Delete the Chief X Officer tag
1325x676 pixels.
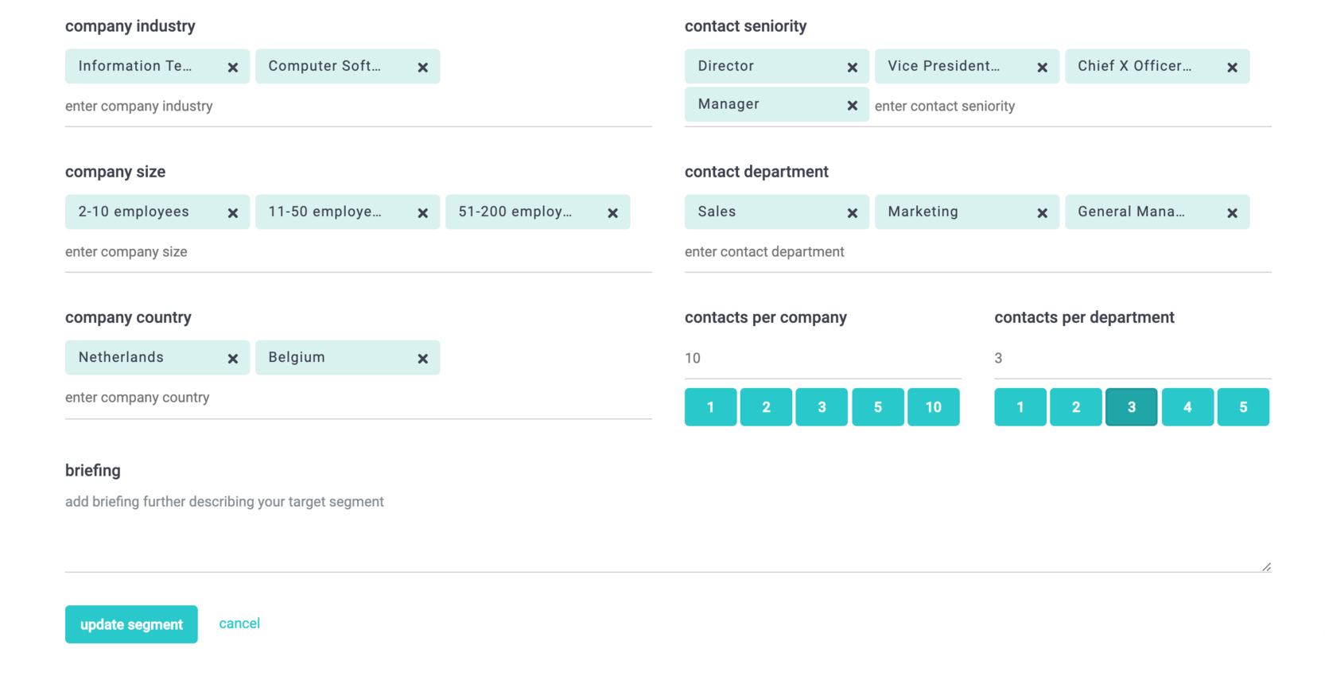pyautogui.click(x=1232, y=68)
